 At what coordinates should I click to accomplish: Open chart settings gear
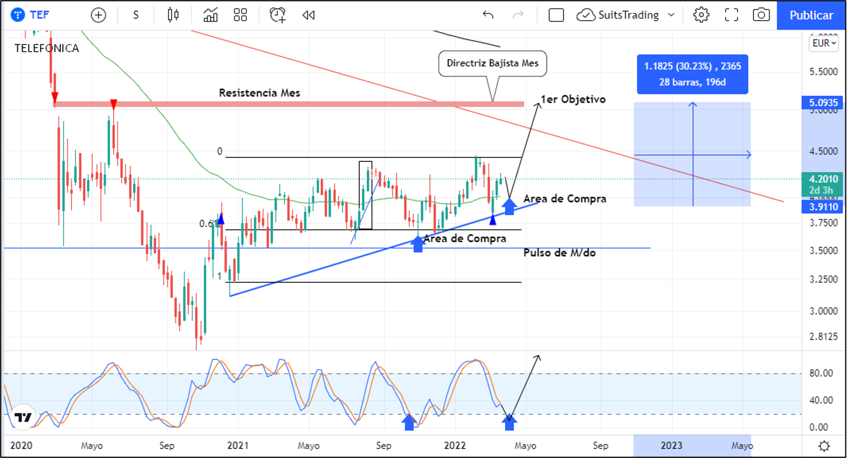[701, 15]
